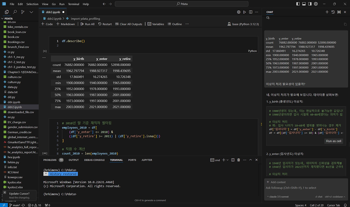Open the new terminal profile dropdown arrow
This screenshot has height=207, width=350.
[x=228, y=160]
